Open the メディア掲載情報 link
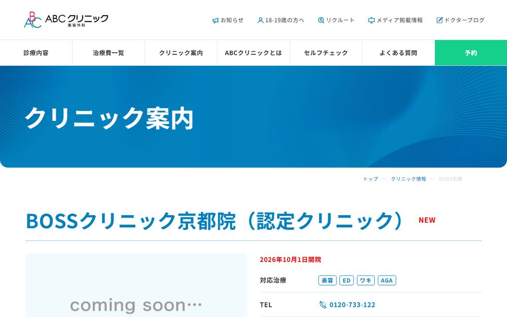Image resolution: width=507 pixels, height=317 pixels. click(x=395, y=20)
